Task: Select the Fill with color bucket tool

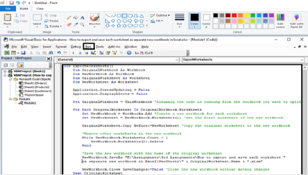Action: tap(76, 18)
